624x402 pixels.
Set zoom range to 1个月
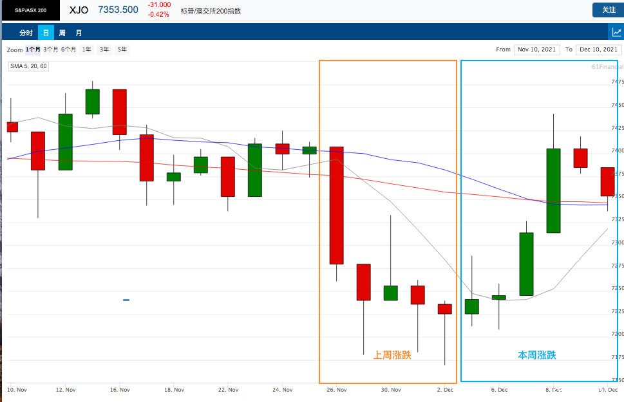tap(33, 50)
